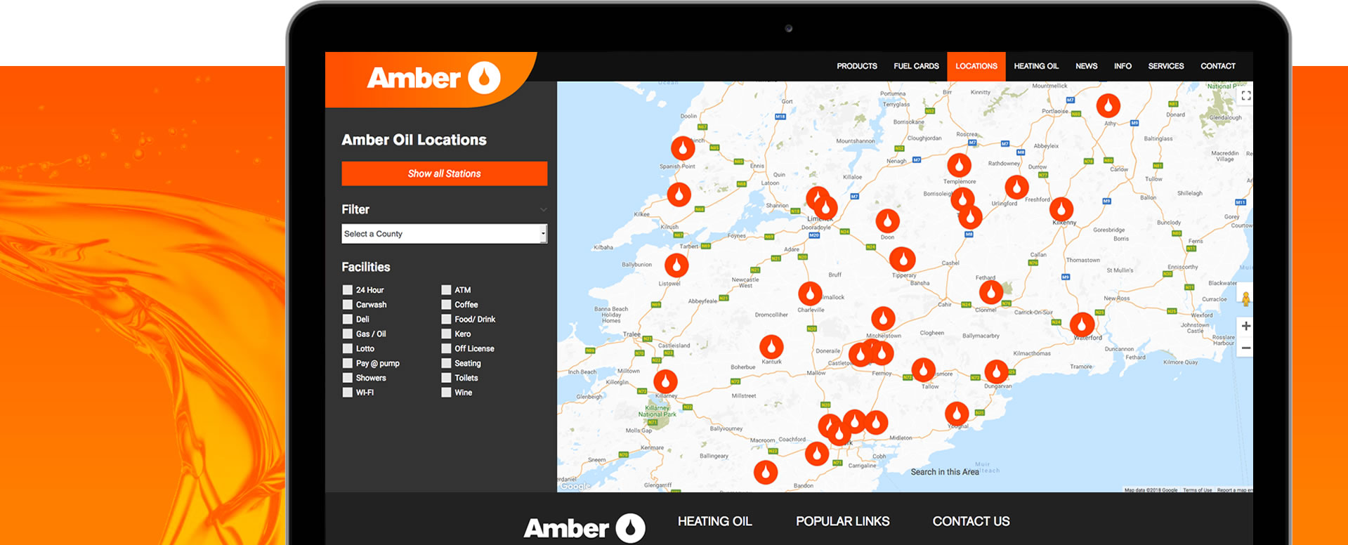The width and height of the screenshot is (1348, 545).
Task: Toggle the Wi-Fi facility checkbox
Action: pyautogui.click(x=348, y=393)
